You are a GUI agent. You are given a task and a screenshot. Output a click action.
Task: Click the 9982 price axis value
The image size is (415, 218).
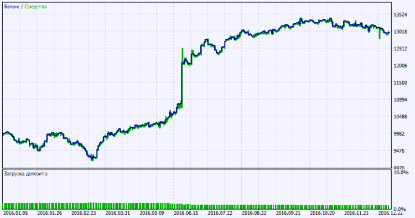[399, 133]
